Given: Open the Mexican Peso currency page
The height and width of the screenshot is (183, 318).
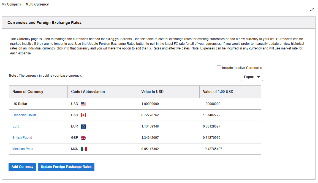Looking at the screenshot, I should click(23, 149).
